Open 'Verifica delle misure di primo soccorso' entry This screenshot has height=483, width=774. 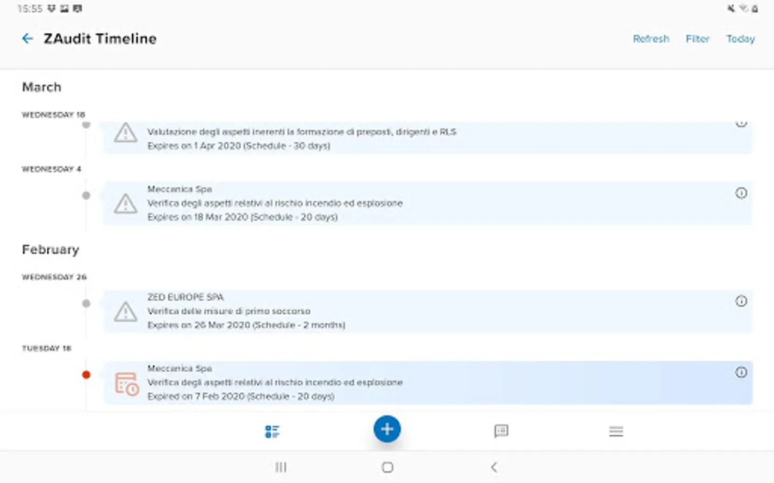point(428,311)
